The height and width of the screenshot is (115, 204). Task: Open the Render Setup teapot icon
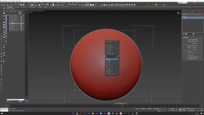(102, 5)
